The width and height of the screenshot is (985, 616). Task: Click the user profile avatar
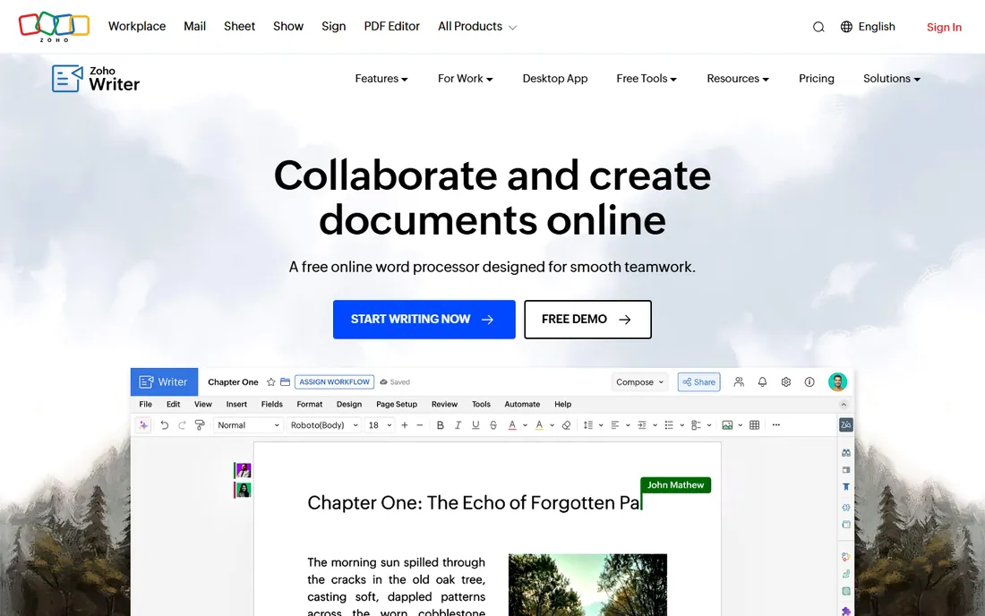point(837,381)
